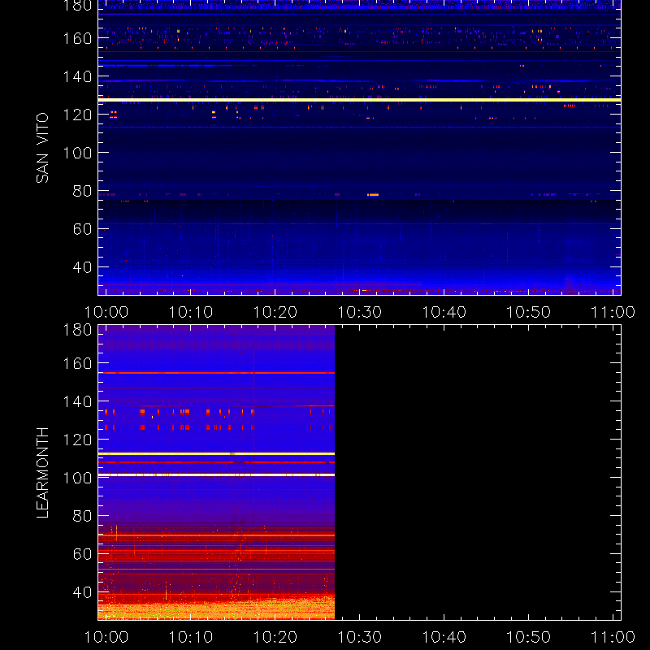
Task: Pick the 80 frequency label on Learmonth plot
Action: point(82,516)
